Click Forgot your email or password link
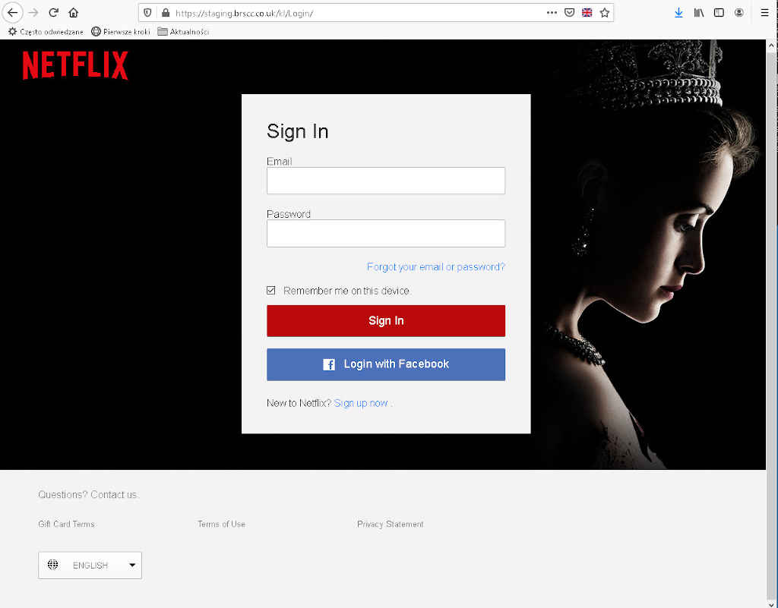 [x=435, y=267]
